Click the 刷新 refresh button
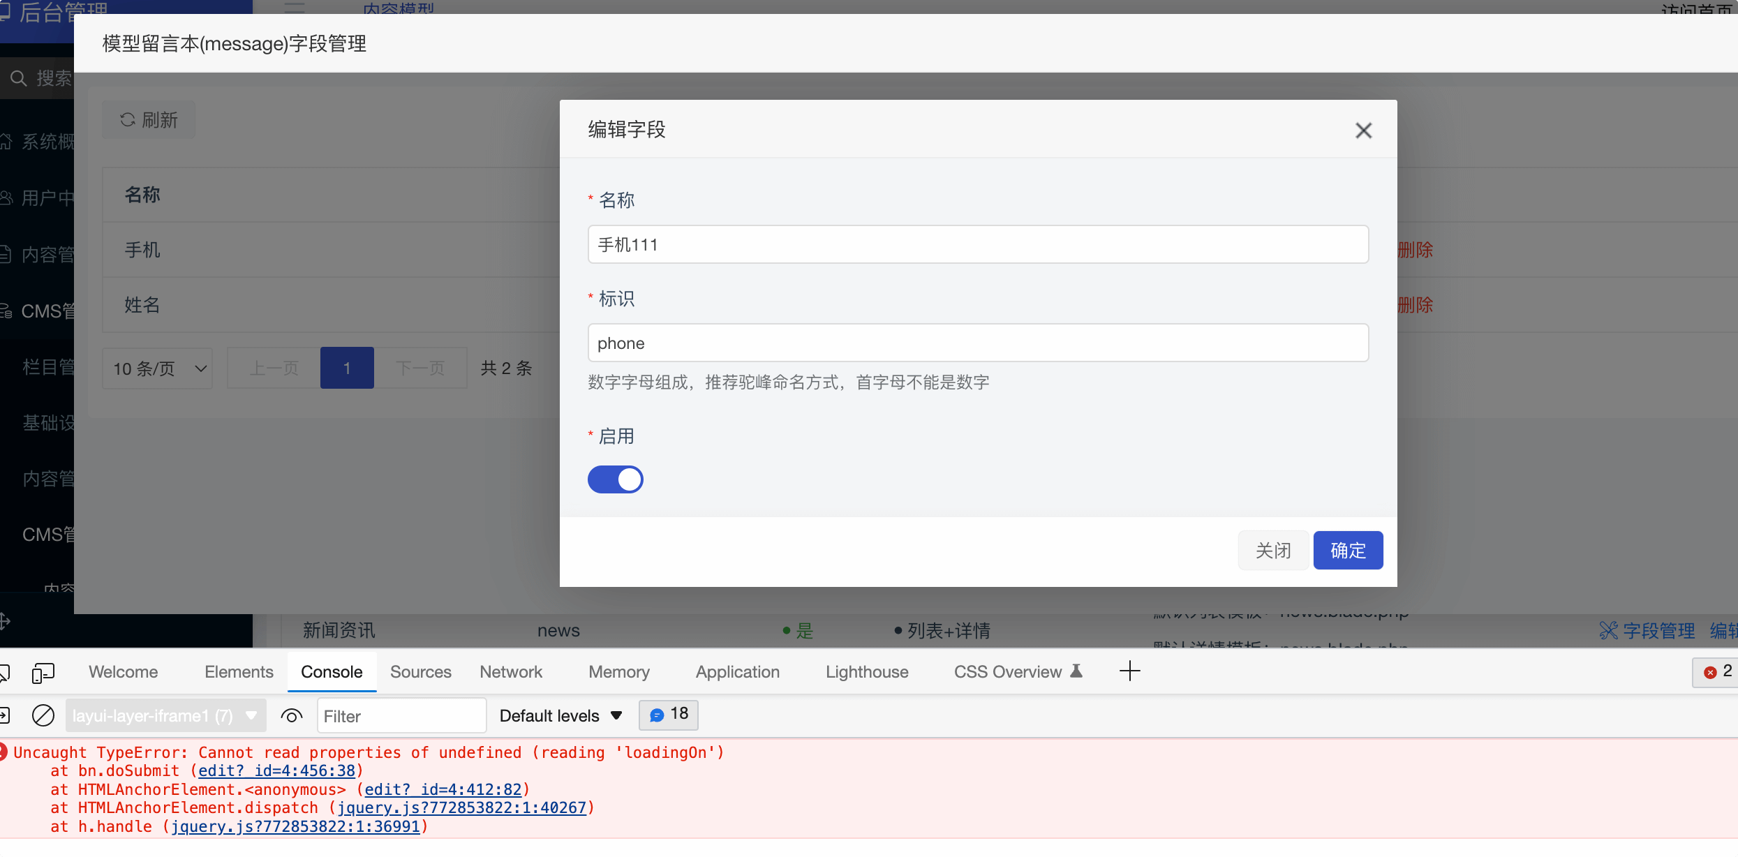The height and width of the screenshot is (857, 1738). (149, 120)
